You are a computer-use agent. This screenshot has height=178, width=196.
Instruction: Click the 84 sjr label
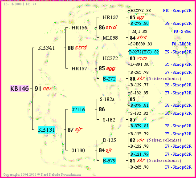pos(105,150)
